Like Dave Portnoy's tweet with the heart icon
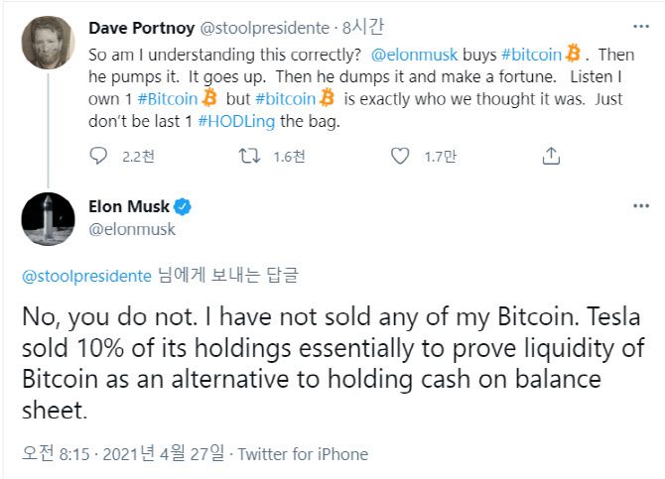This screenshot has width=665, height=479. (x=399, y=156)
